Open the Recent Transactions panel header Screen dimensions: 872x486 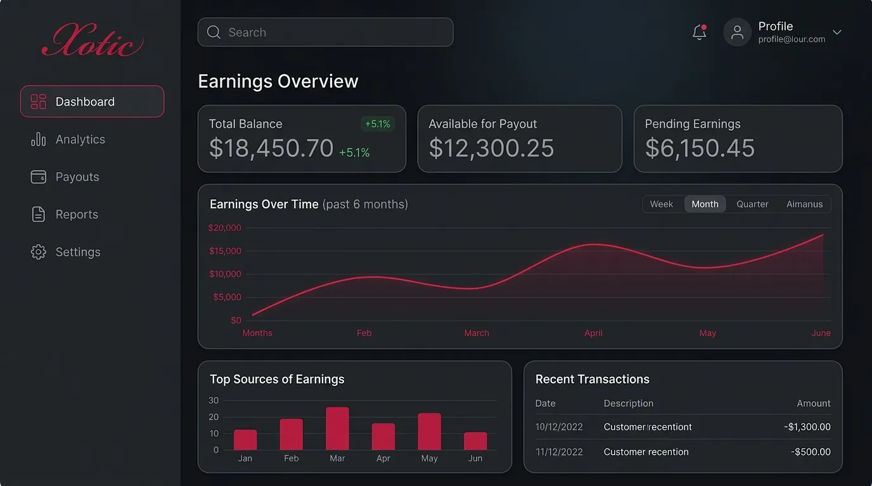click(x=593, y=378)
